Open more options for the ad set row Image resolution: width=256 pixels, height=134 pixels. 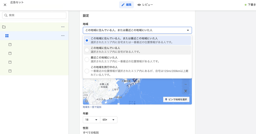click(x=63, y=36)
